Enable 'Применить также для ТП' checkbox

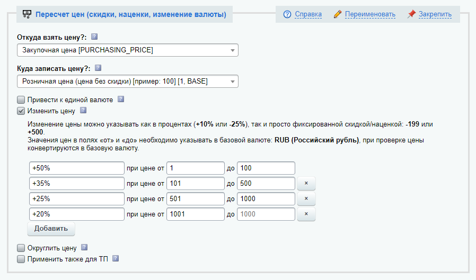tap(21, 259)
